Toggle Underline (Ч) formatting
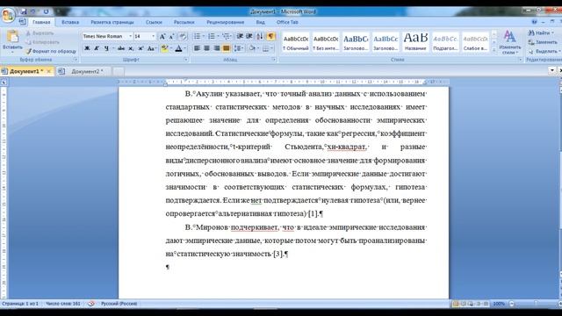This screenshot has height=316, width=562. [x=106, y=48]
